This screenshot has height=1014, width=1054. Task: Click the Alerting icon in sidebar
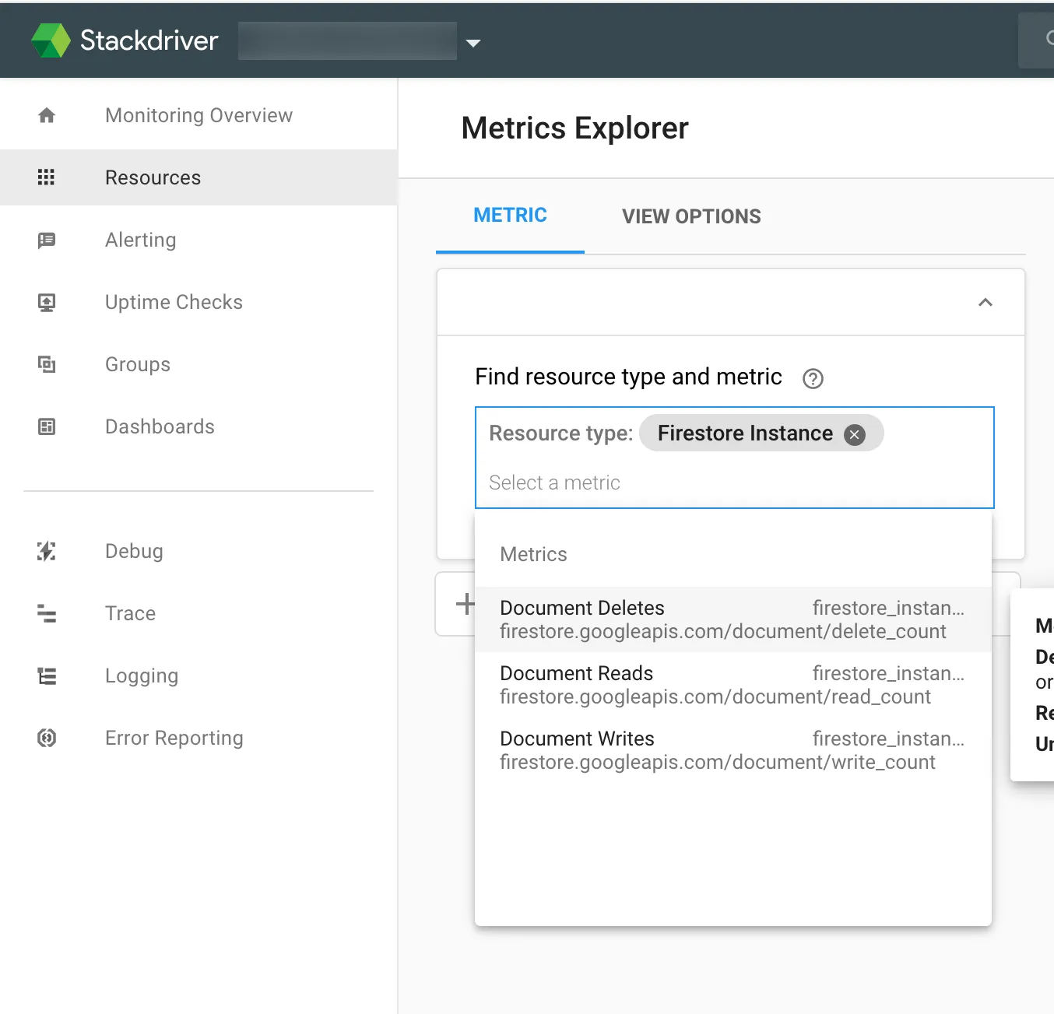pyautogui.click(x=47, y=240)
